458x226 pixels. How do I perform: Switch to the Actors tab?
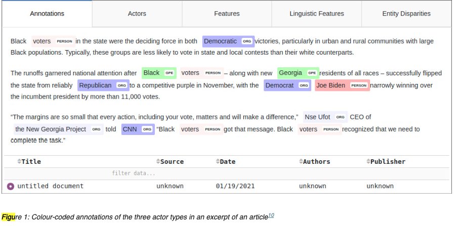pos(137,14)
